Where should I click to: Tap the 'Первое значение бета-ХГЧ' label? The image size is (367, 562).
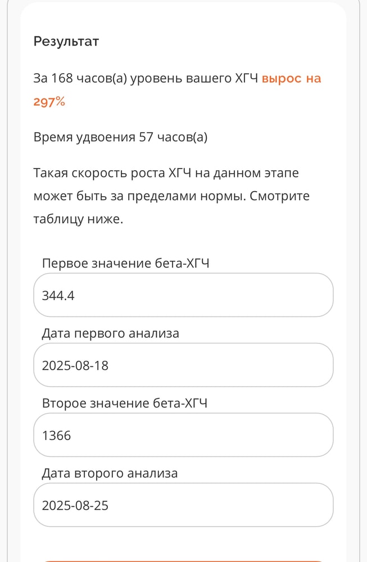(x=125, y=264)
